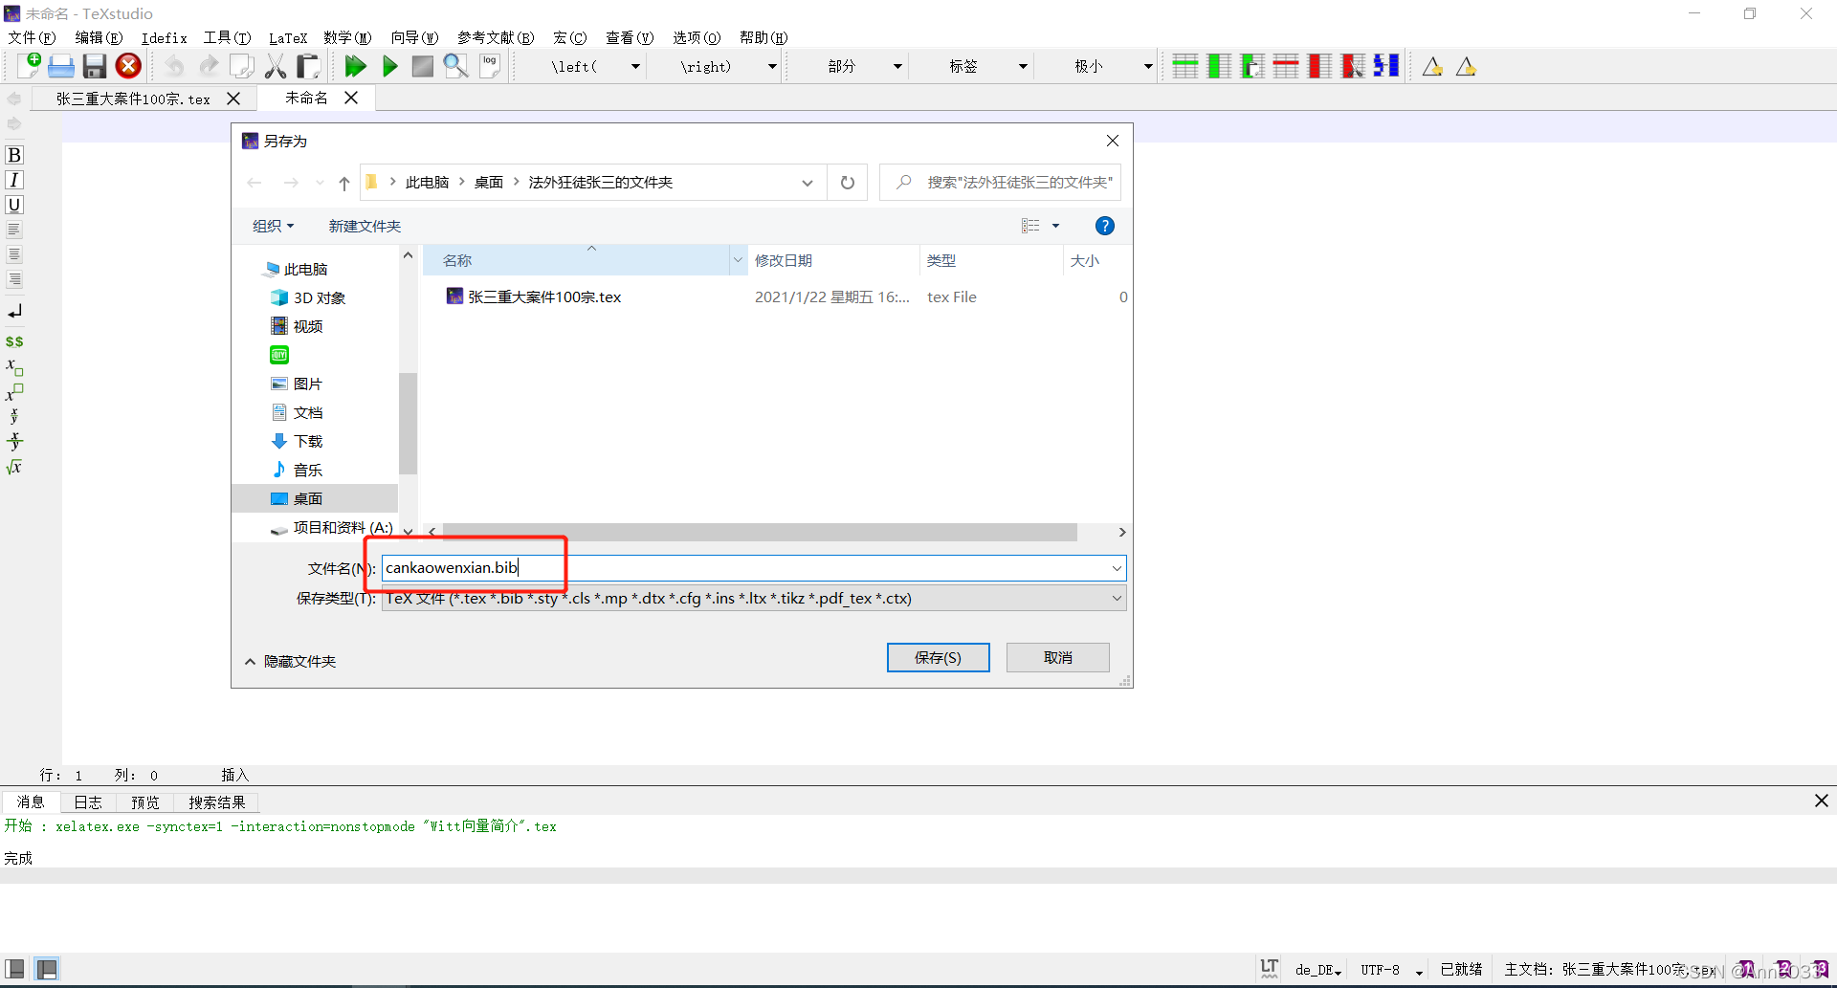Click the navigation tree vertical scrollbar
Image resolution: width=1837 pixels, height=988 pixels.
[x=409, y=424]
